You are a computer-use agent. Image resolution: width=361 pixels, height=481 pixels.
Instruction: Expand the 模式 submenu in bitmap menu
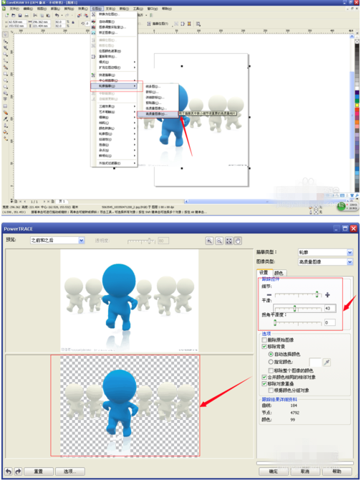pyautogui.click(x=117, y=62)
